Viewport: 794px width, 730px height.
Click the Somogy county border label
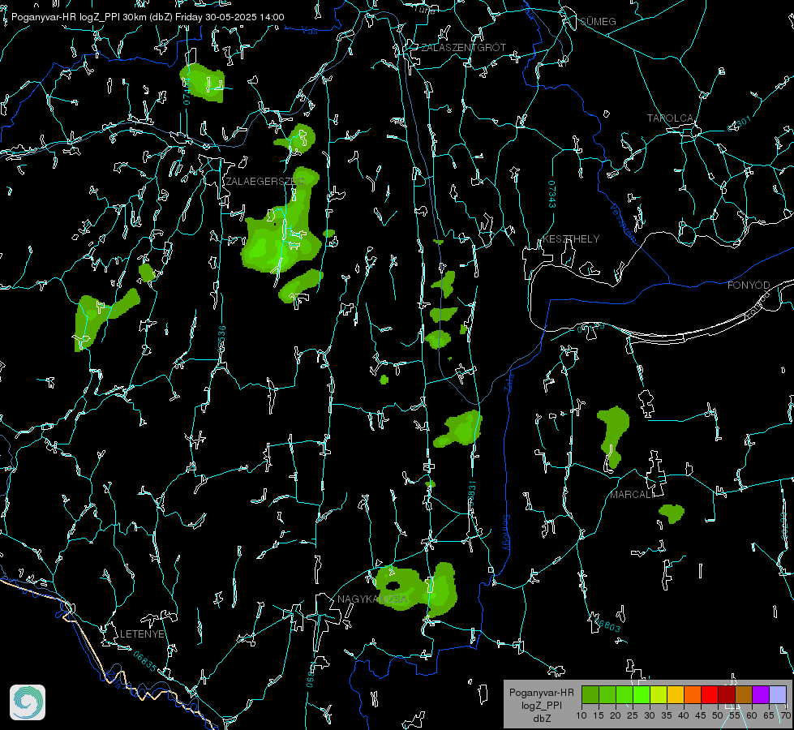coord(506,532)
